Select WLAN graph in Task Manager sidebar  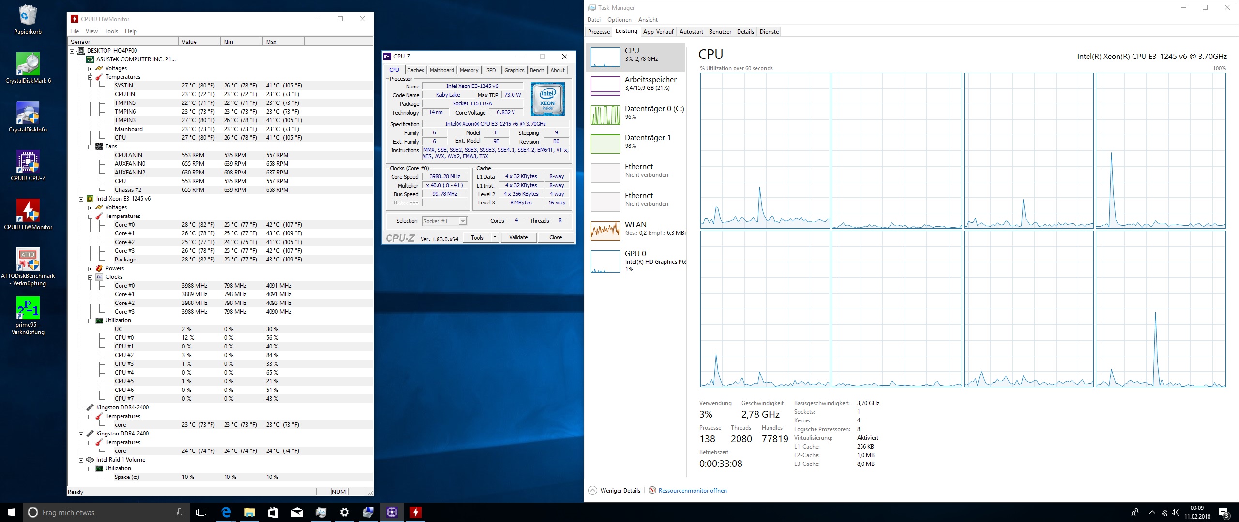[605, 231]
